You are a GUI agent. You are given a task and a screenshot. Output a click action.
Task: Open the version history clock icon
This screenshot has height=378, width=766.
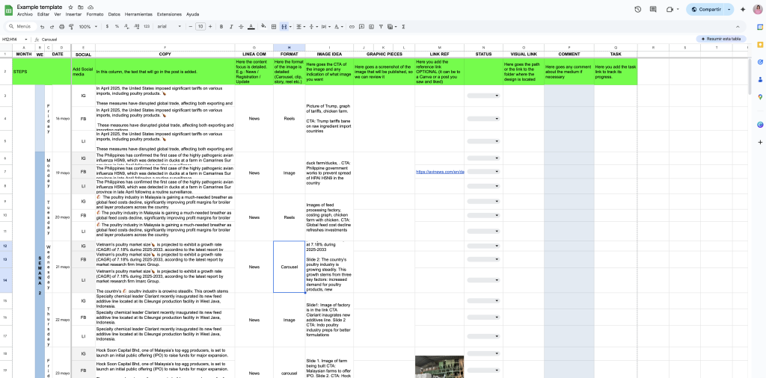(x=637, y=9)
